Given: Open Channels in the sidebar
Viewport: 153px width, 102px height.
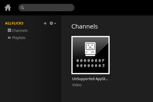Looking at the screenshot, I should coord(20,31).
